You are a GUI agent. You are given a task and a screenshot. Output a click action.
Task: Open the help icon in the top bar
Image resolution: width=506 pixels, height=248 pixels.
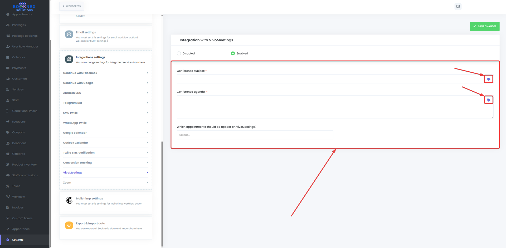pos(458,7)
